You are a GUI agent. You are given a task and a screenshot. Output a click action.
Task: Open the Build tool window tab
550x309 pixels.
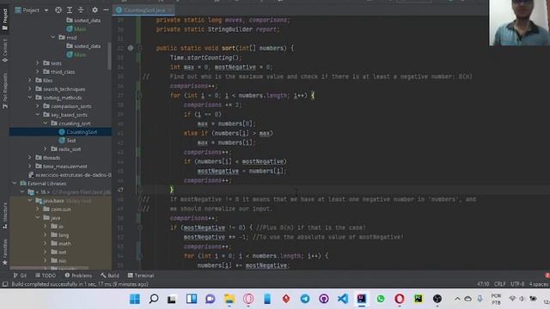[x=110, y=276]
